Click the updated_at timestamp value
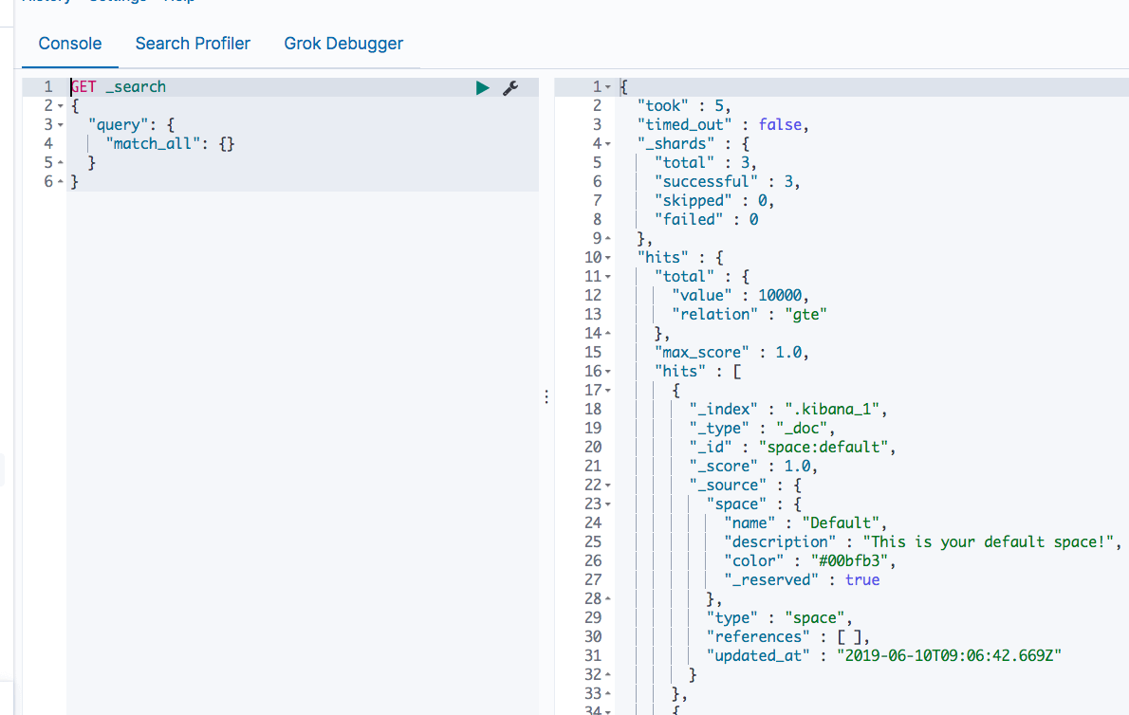 pyautogui.click(x=949, y=656)
